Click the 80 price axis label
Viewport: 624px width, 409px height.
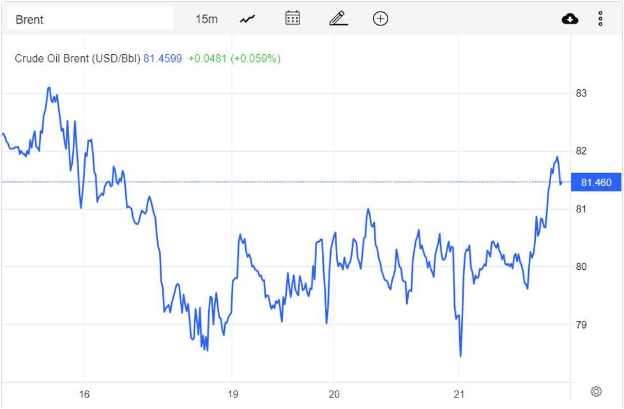[x=581, y=267]
